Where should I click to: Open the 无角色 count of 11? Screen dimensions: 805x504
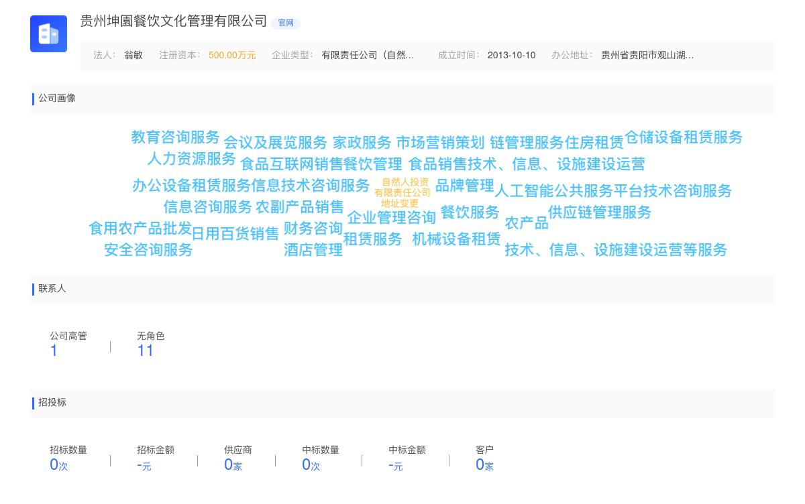(x=146, y=351)
